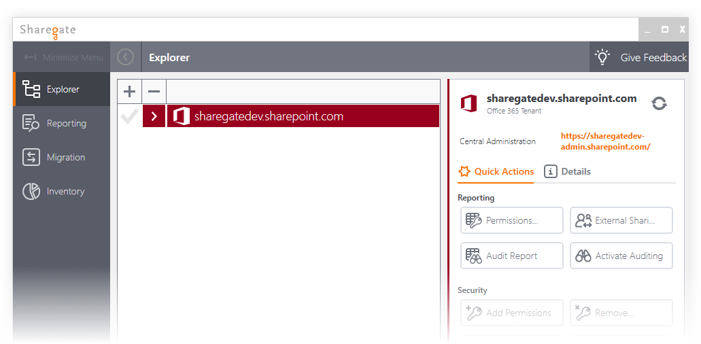Open the Audit Report

pyautogui.click(x=512, y=256)
